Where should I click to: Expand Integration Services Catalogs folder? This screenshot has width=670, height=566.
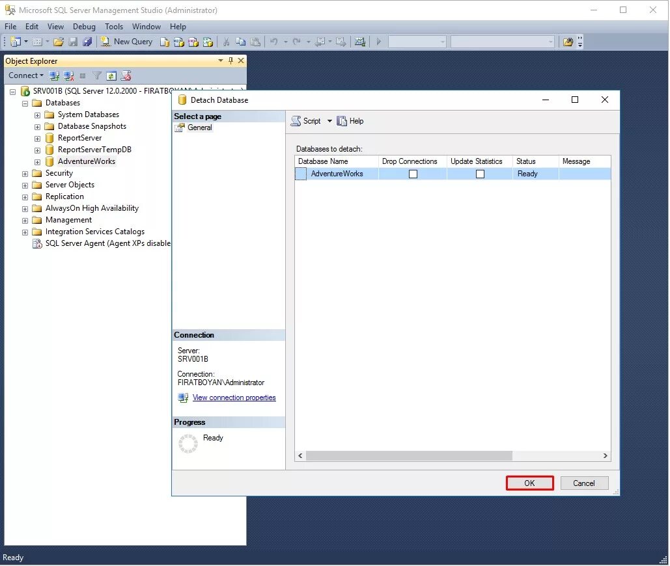pos(25,233)
